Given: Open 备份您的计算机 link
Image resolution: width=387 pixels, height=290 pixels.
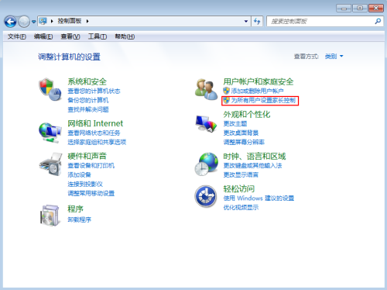Looking at the screenshot, I should 88,100.
